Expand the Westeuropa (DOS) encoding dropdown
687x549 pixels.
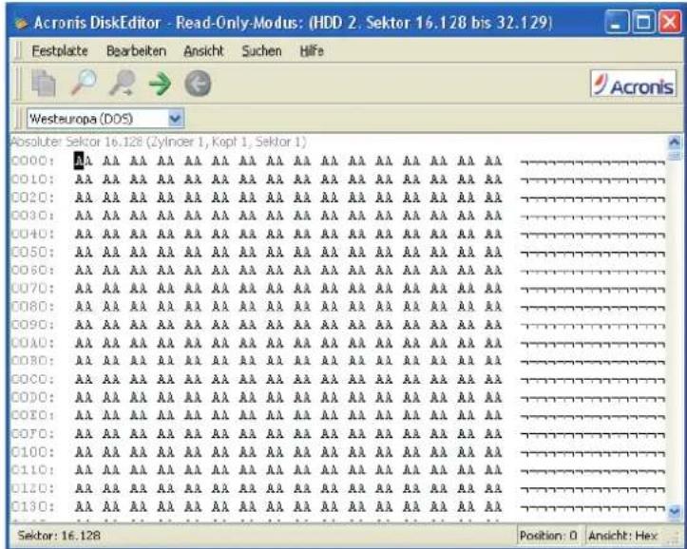(176, 119)
